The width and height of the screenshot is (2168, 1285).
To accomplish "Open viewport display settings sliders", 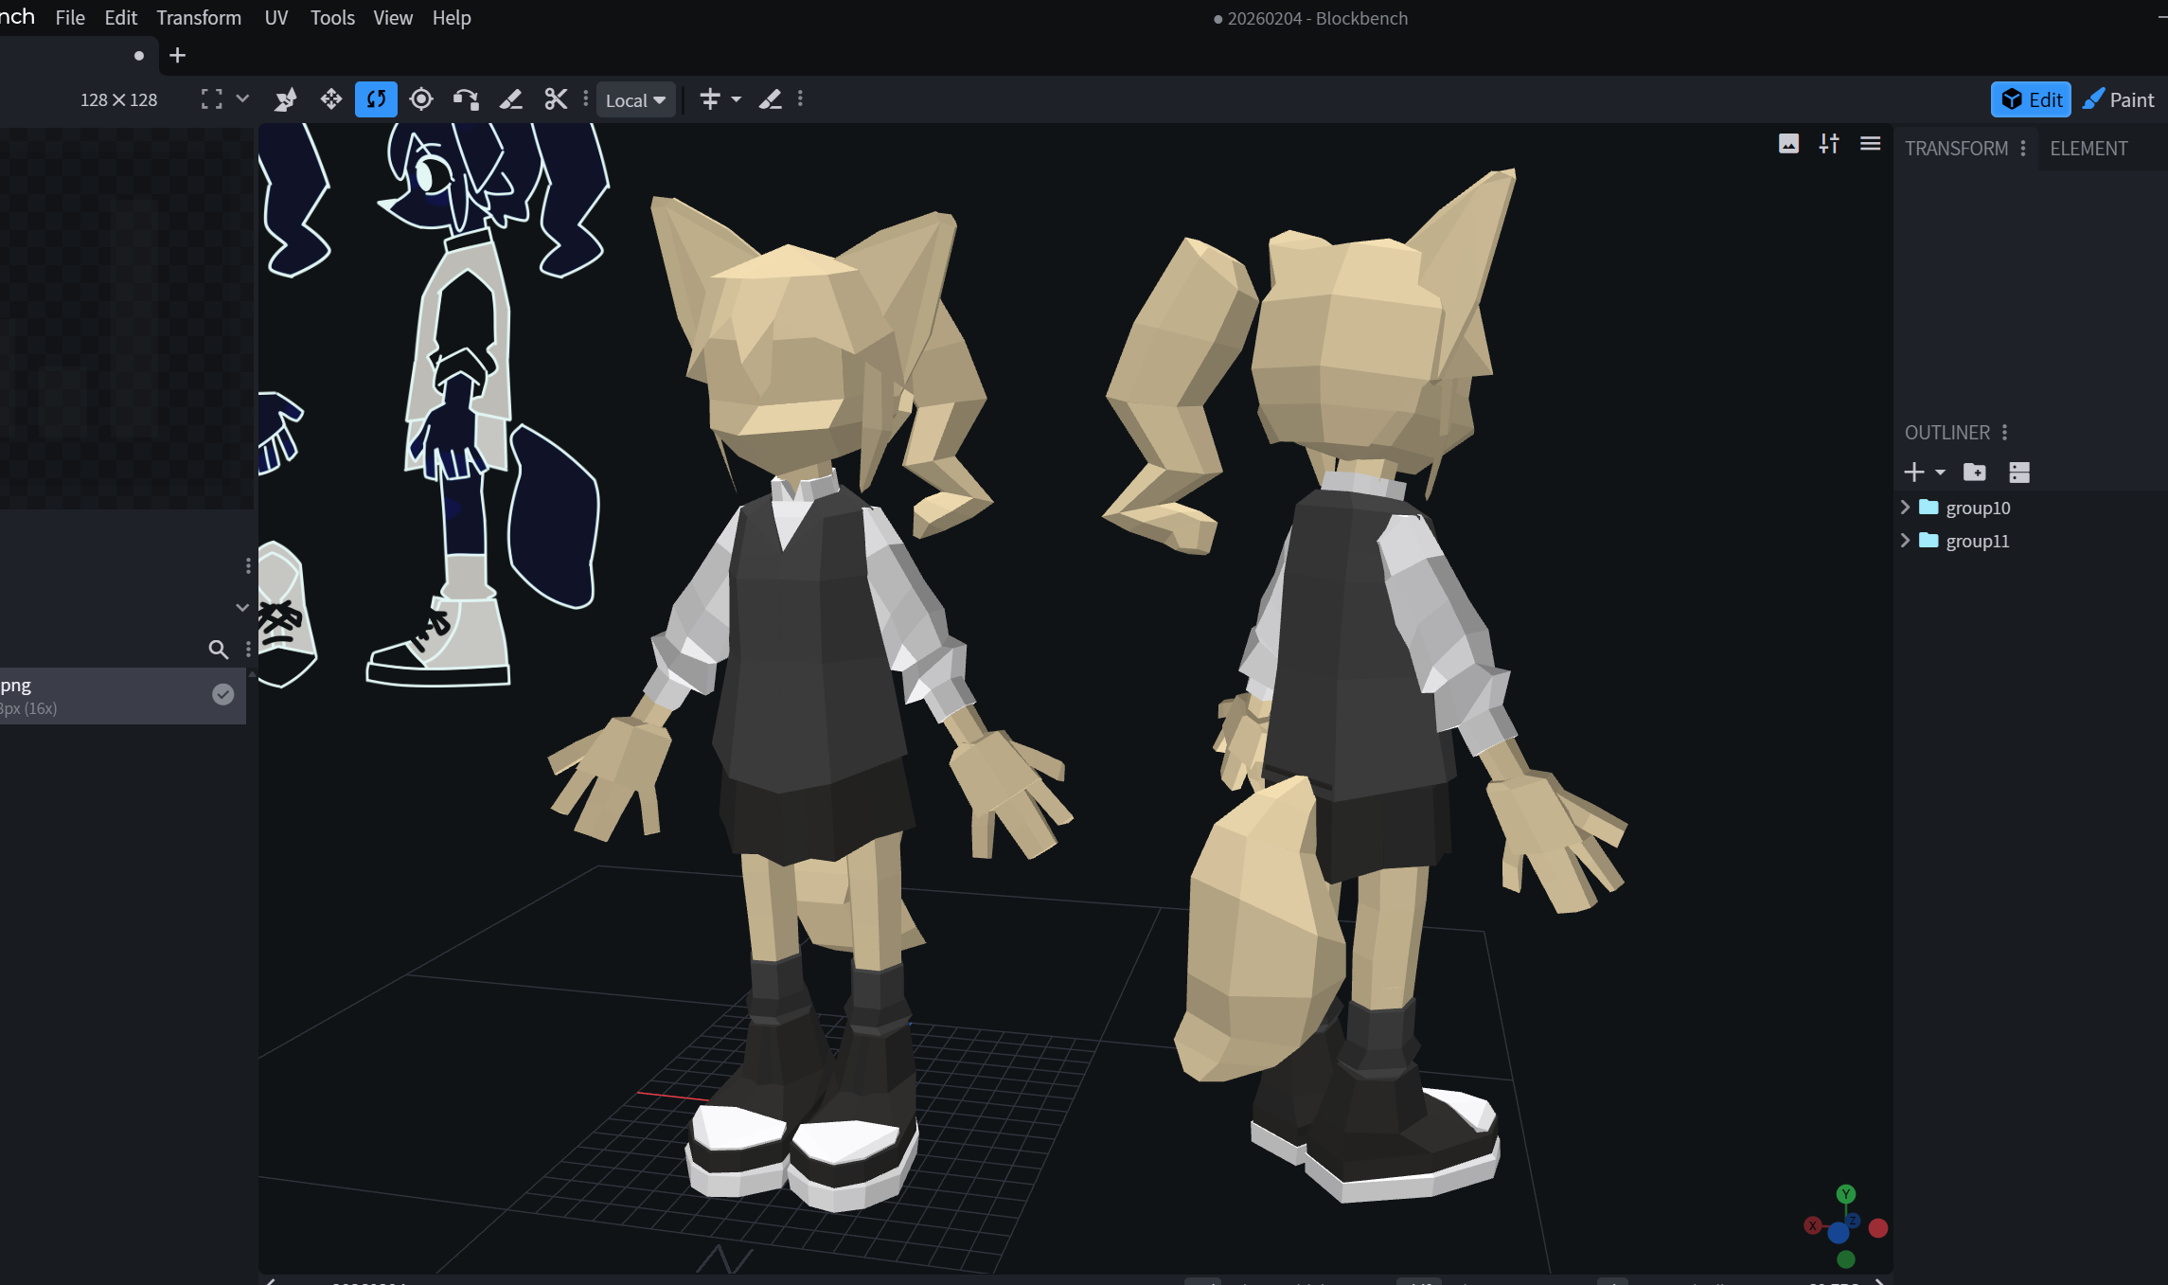I will coord(1829,144).
